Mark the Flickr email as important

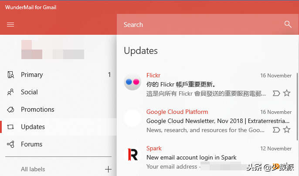point(276,93)
